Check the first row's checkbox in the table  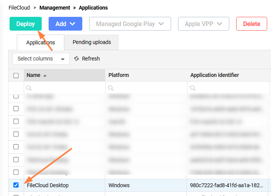pos(16,96)
